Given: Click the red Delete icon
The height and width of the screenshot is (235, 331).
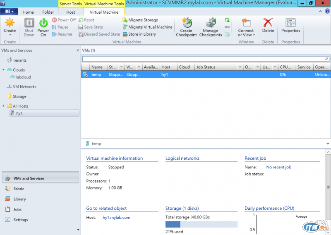Looking at the screenshot, I should coord(268,23).
